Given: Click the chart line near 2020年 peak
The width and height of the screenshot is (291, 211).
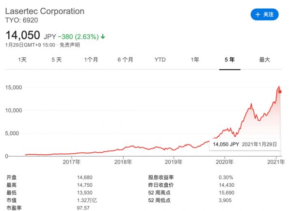Looking at the screenshot, I should (251, 104).
